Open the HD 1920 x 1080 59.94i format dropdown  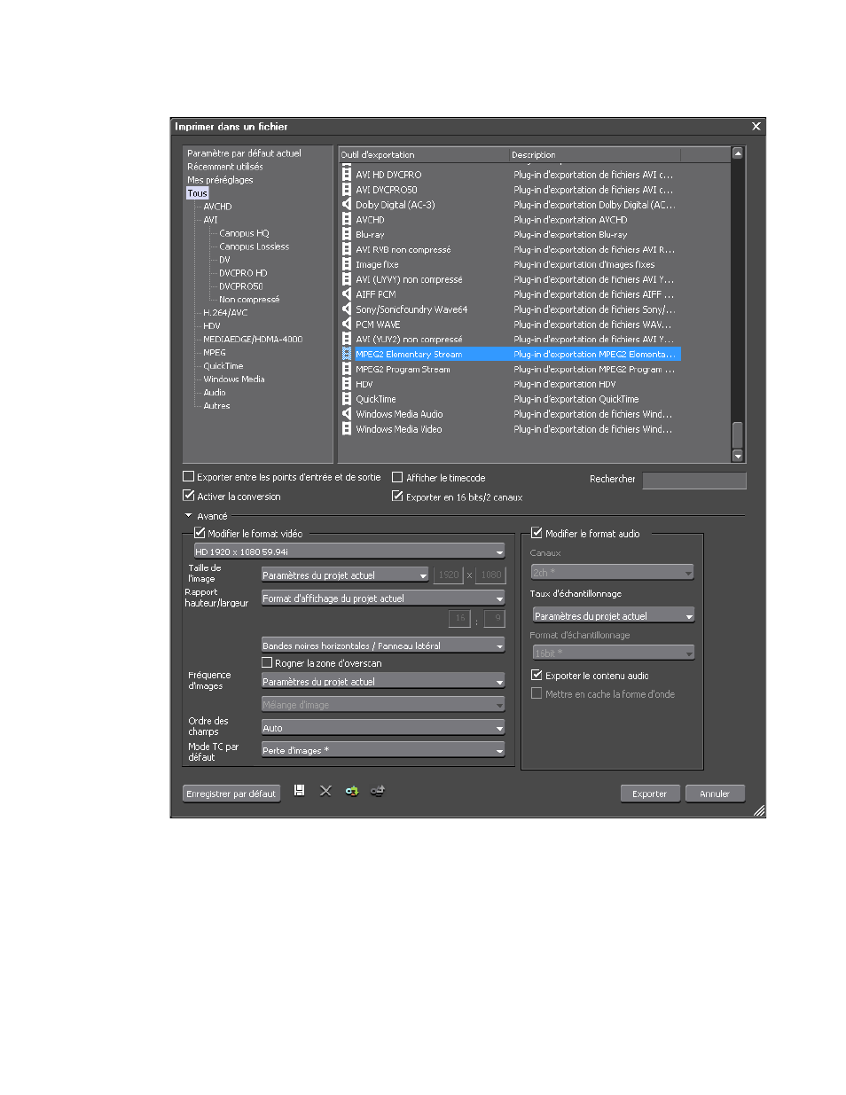pyautogui.click(x=349, y=551)
